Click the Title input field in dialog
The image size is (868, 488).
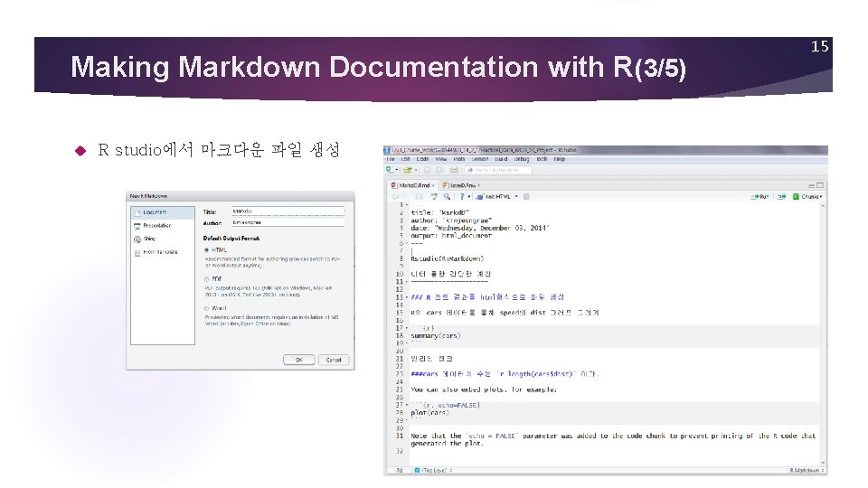288,211
